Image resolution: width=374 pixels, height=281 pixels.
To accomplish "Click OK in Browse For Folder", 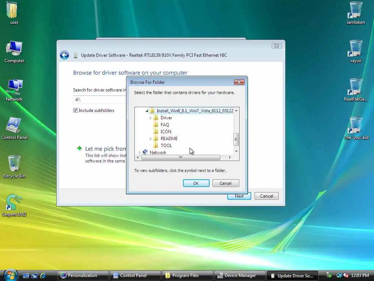I will tap(196, 183).
